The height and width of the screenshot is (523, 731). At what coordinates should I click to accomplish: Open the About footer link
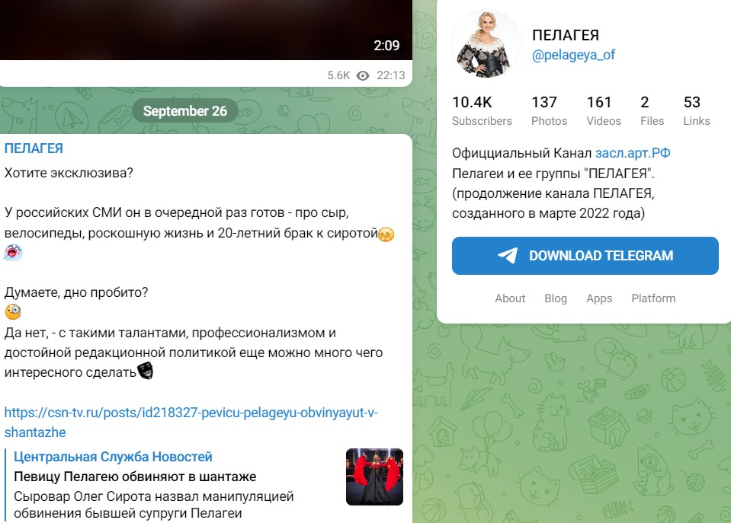[510, 298]
